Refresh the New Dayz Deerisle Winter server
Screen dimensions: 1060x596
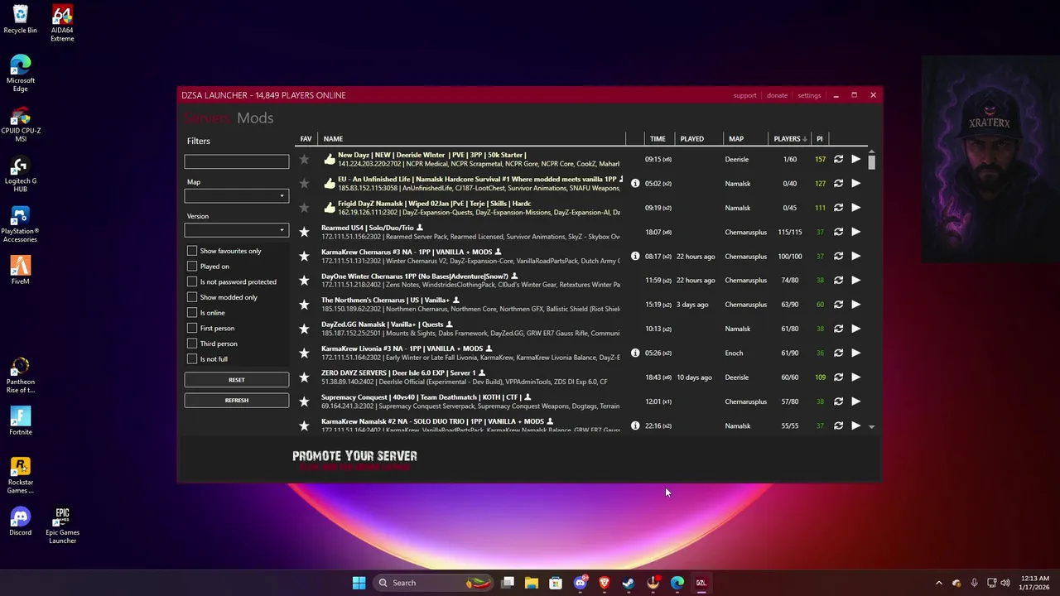coord(838,159)
